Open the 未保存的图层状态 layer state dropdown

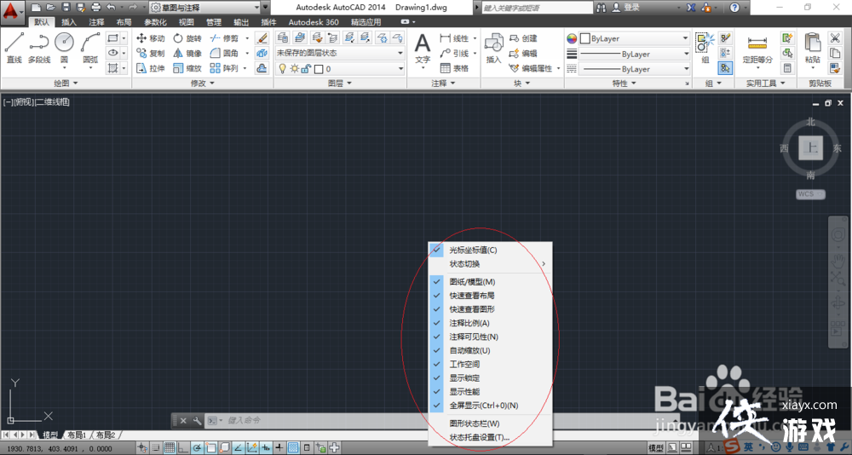[x=340, y=53]
